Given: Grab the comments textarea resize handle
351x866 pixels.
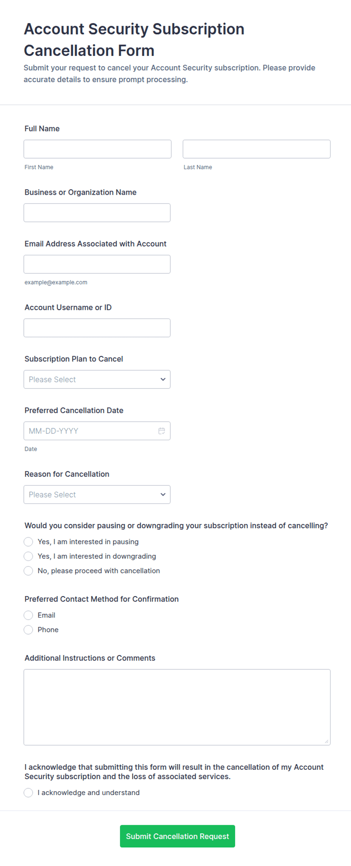Looking at the screenshot, I should (x=326, y=741).
